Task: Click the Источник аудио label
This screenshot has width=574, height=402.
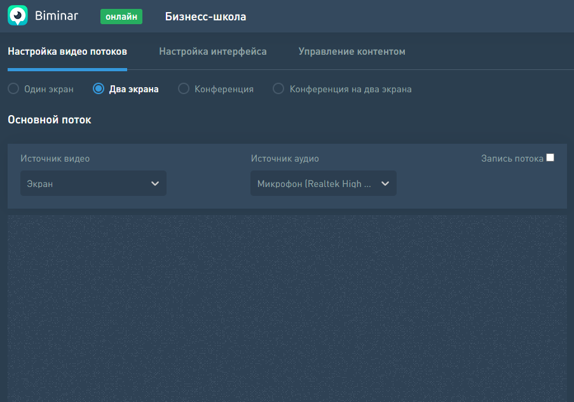Action: pyautogui.click(x=285, y=158)
